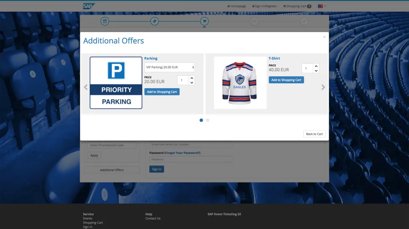Click the Parking quantity input field
The height and width of the screenshot is (229, 409).
tap(183, 80)
